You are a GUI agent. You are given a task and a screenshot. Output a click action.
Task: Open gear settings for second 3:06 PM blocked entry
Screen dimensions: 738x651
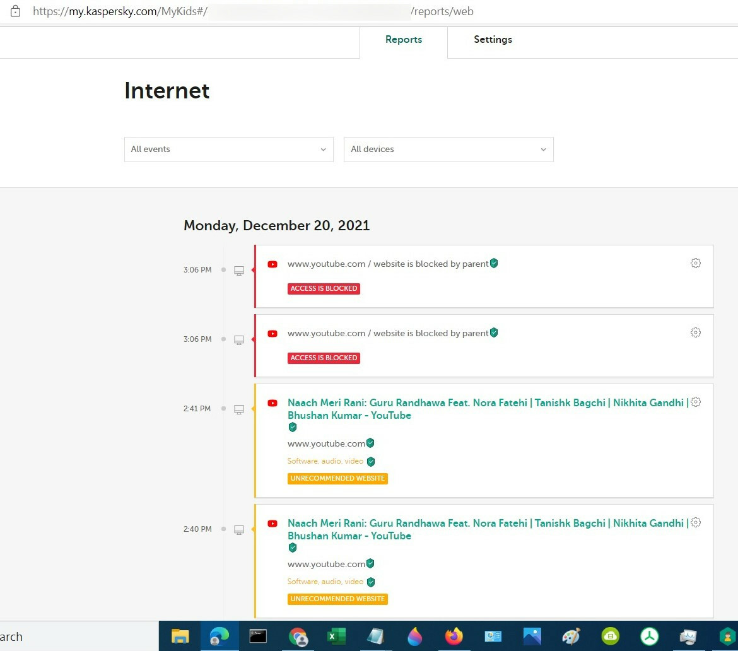(x=696, y=333)
